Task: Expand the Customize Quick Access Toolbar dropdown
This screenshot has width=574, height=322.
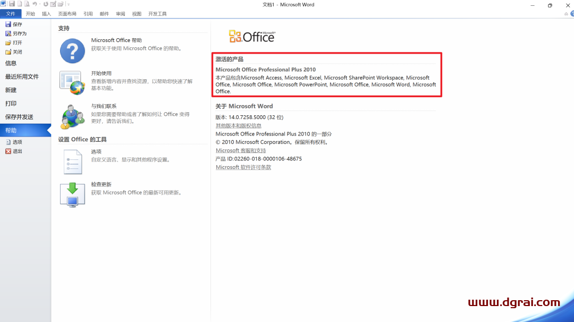Action: tap(68, 4)
